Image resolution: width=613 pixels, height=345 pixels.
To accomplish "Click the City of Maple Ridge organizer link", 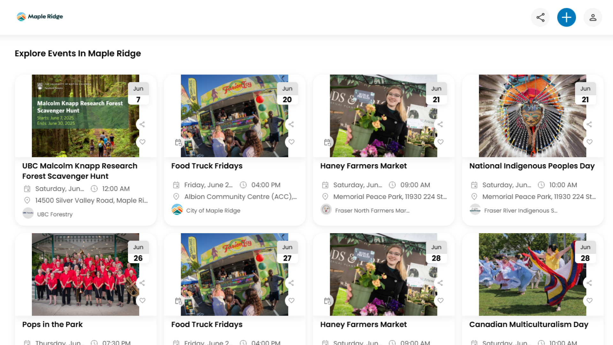I will (x=213, y=210).
